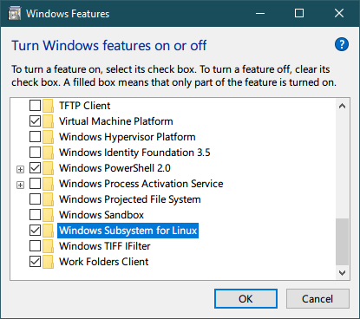Click the help question mark icon
The height and width of the screenshot is (319, 360).
coord(342,44)
